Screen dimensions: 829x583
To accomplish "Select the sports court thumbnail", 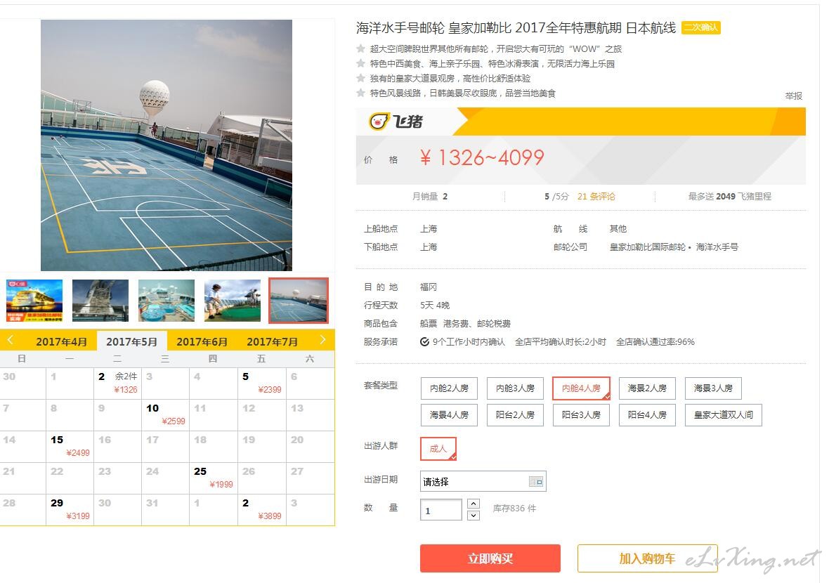I will (299, 300).
